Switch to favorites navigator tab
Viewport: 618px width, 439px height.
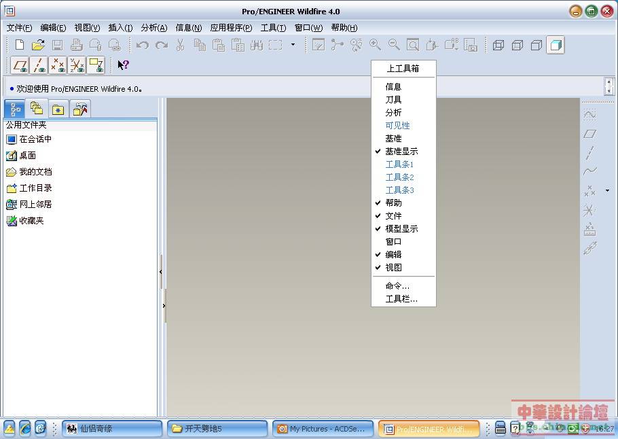58,109
